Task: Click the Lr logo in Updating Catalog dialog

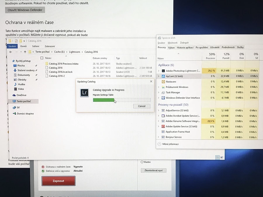Action: (84, 93)
